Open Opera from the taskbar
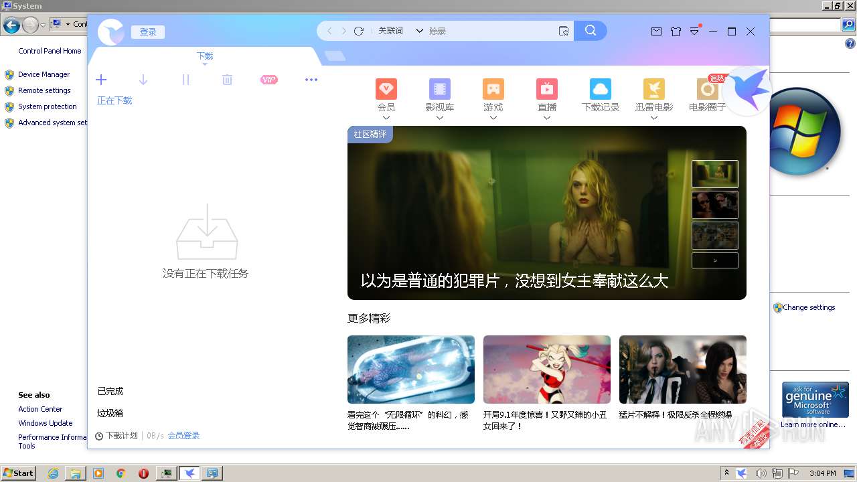The height and width of the screenshot is (482, 857). click(143, 473)
